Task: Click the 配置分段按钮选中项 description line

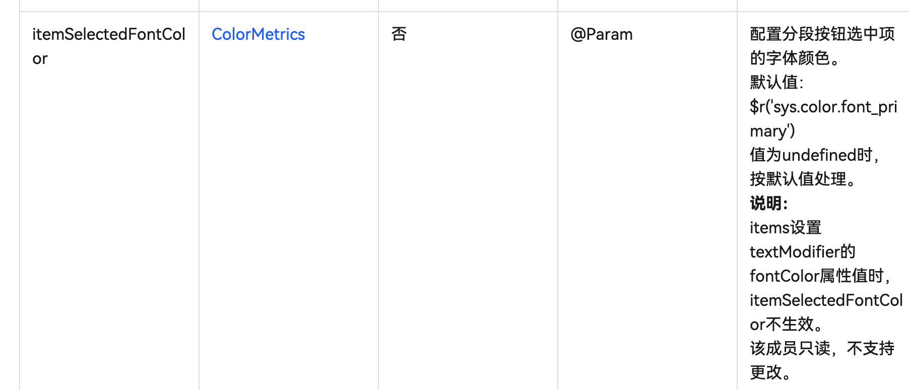Action: (822, 34)
